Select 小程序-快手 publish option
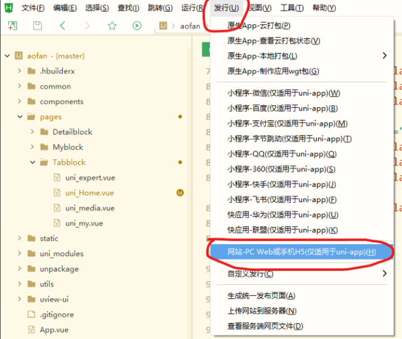The width and height of the screenshot is (402, 339). pyautogui.click(x=301, y=184)
